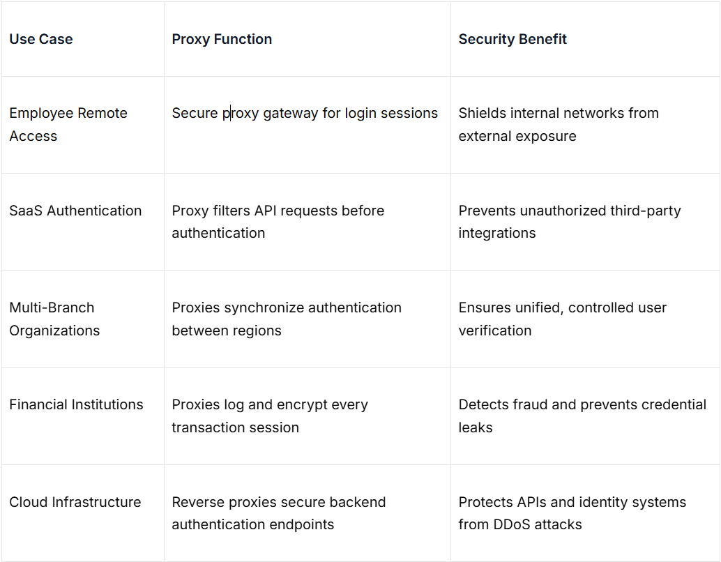Image resolution: width=721 pixels, height=562 pixels.
Task: Select the "Cloud Infrastructure" cell
Action: click(75, 502)
